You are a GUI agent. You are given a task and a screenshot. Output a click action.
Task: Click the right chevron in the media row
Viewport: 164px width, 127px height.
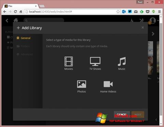pyautogui.click(x=153, y=34)
